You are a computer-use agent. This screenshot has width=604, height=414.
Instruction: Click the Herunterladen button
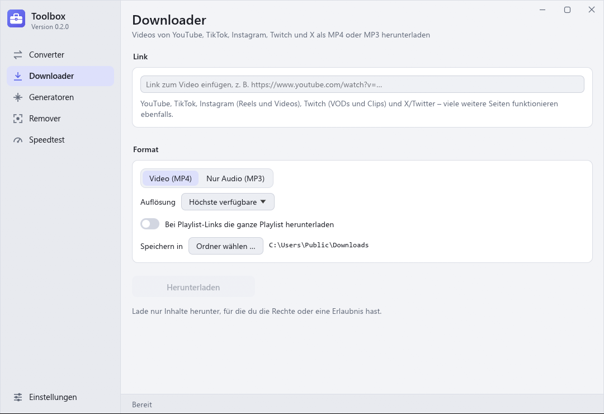coord(194,287)
